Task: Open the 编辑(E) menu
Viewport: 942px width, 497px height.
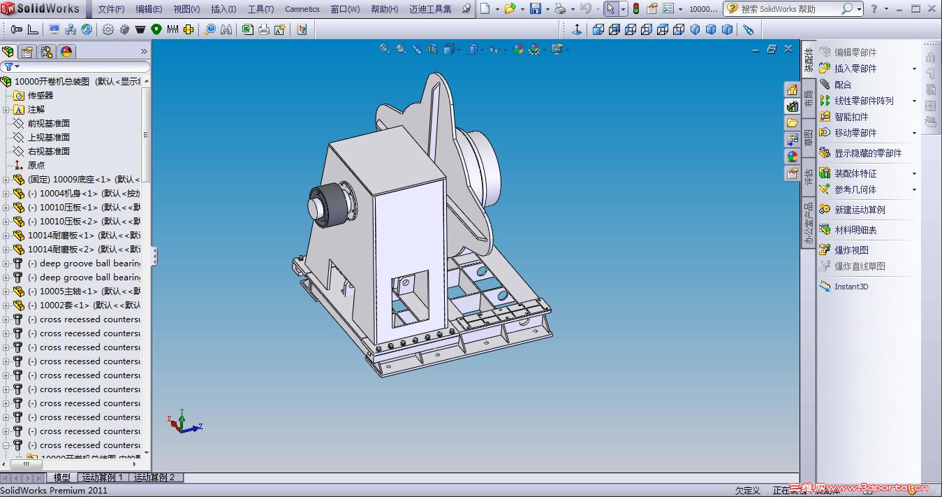Action: [x=149, y=9]
